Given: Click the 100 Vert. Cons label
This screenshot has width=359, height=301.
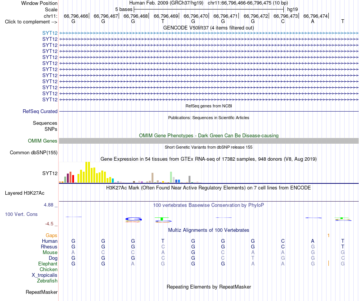Looking at the screenshot, I should click(x=21, y=214).
